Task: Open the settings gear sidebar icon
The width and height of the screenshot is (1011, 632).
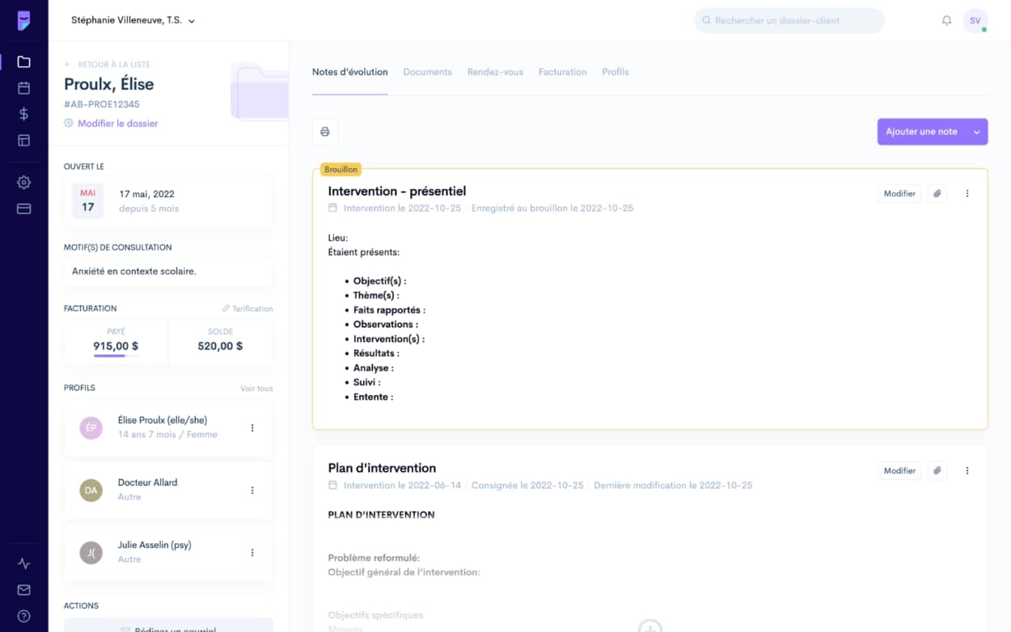Action: [x=23, y=183]
